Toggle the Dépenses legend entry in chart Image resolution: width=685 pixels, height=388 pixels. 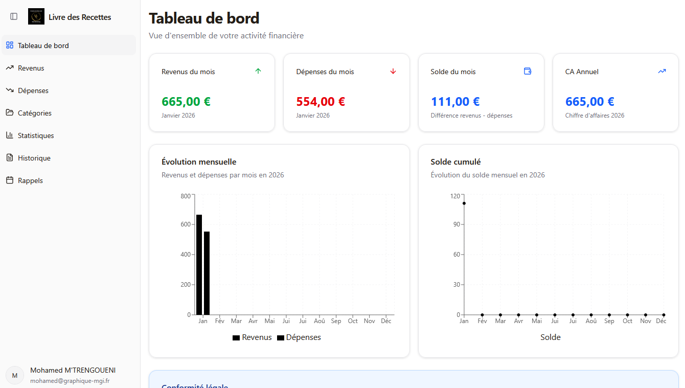(299, 337)
